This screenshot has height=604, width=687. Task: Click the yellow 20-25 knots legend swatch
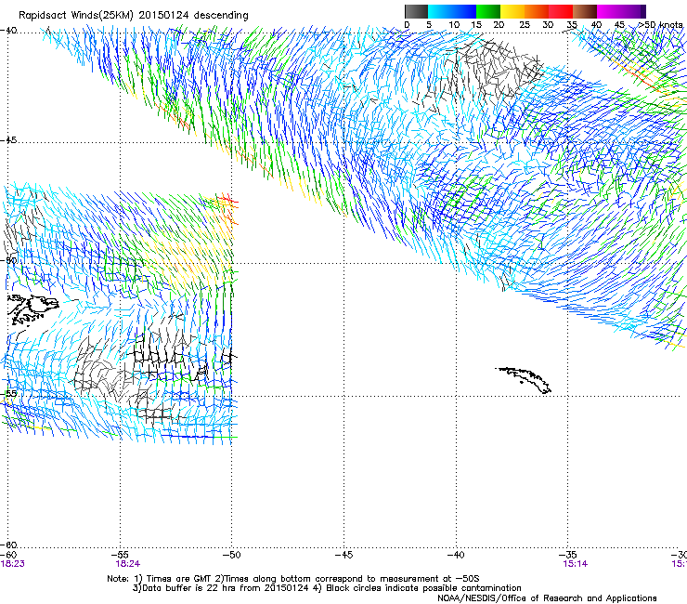[512, 11]
